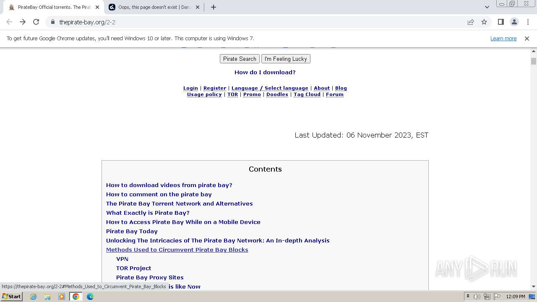This screenshot has width=537, height=302.
Task: Open the volume control tray icon
Action: [477, 297]
